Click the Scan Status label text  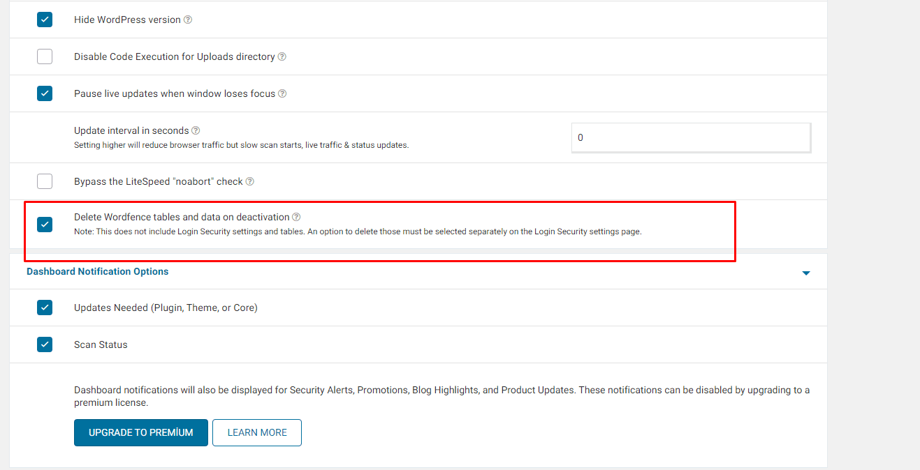[101, 344]
